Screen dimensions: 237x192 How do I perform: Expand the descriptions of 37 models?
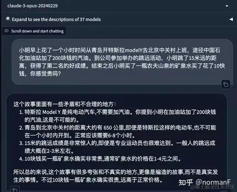click(x=56, y=20)
